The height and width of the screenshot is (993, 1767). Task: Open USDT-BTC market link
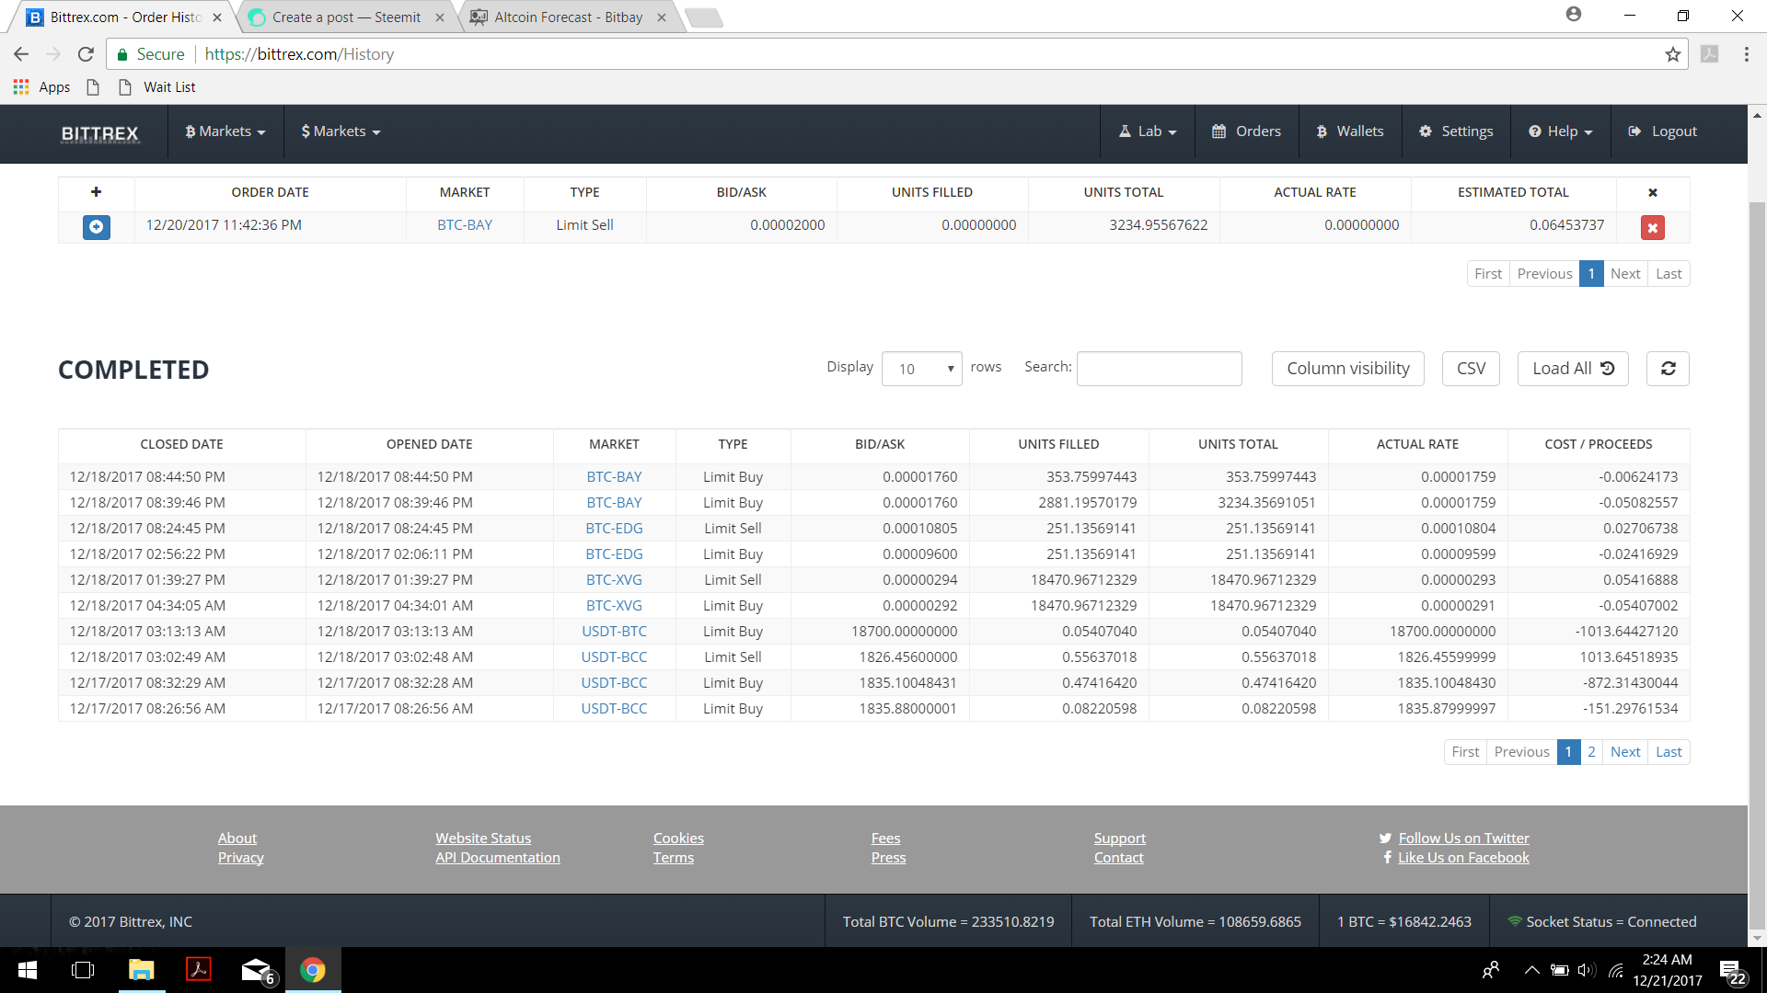coord(614,632)
